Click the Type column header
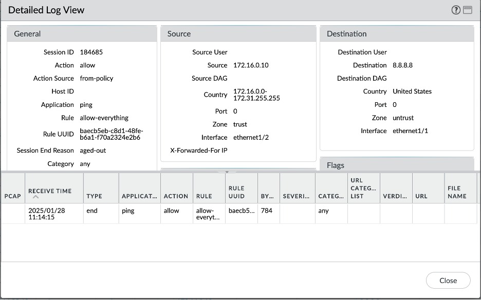Viewport: 481px width, 300px height. 94,196
